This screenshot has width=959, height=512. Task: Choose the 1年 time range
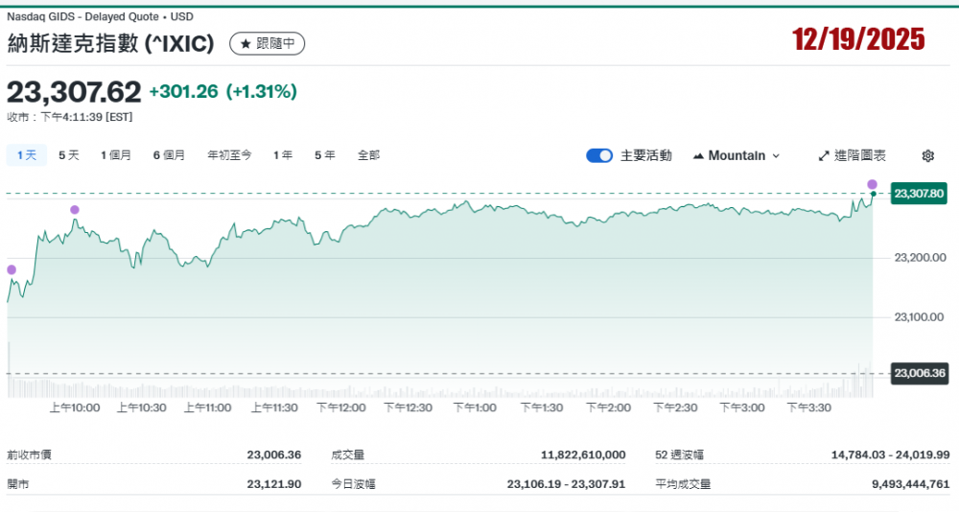point(283,155)
